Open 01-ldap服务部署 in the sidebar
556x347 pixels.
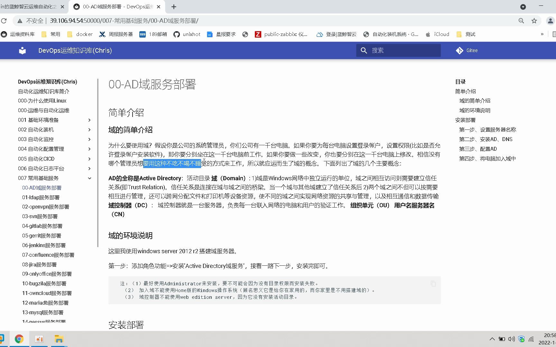click(41, 198)
